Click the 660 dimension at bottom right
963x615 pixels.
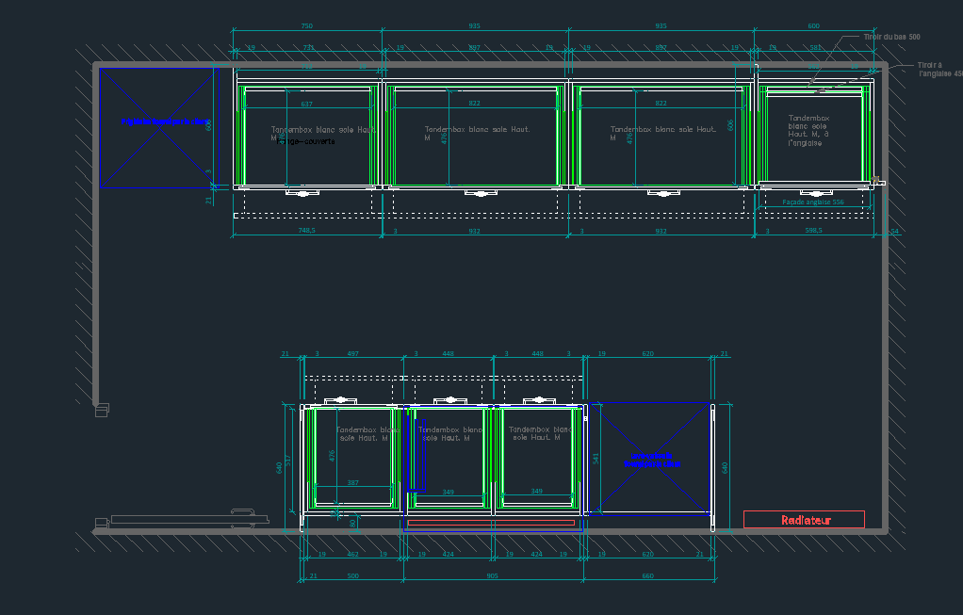647,575
